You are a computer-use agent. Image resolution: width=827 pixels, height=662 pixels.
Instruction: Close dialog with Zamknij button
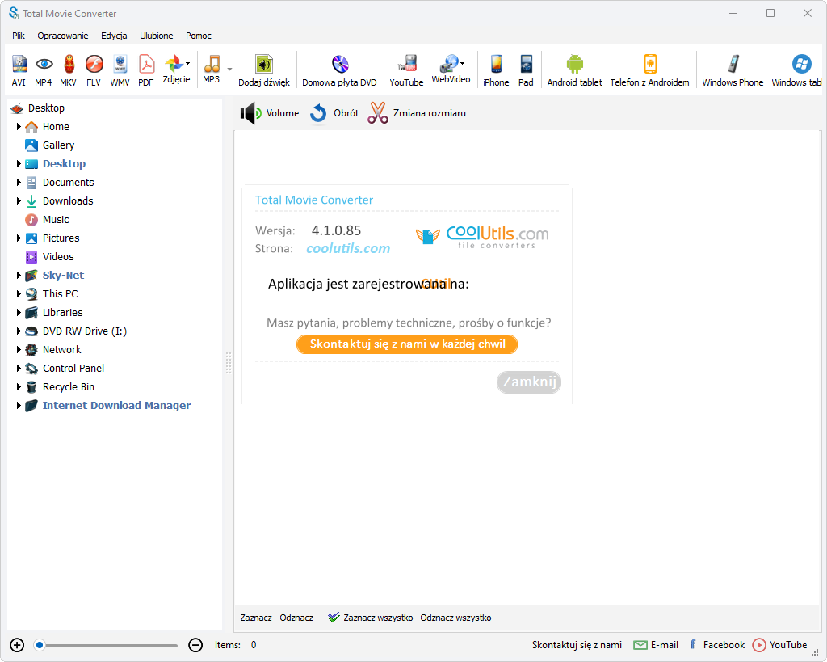click(x=529, y=382)
